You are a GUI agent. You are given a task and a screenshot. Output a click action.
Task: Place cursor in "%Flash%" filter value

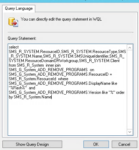(x=18, y=88)
